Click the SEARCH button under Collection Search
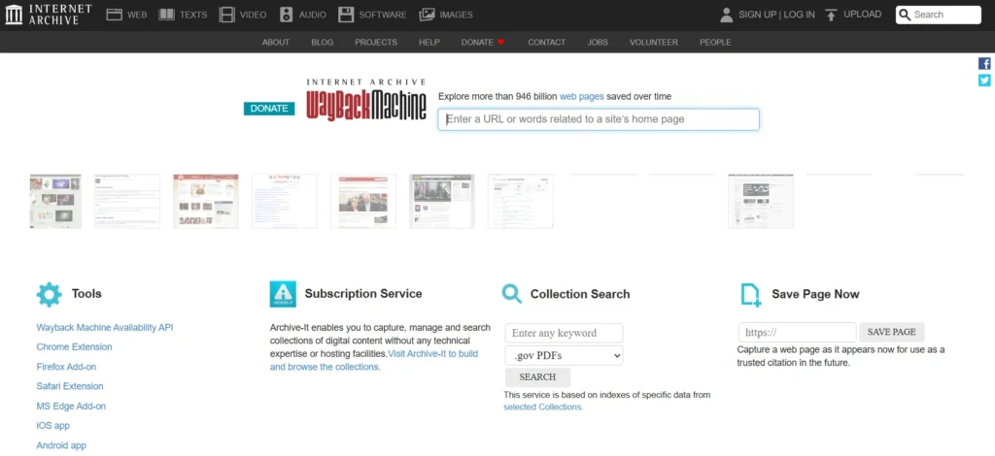 537,376
